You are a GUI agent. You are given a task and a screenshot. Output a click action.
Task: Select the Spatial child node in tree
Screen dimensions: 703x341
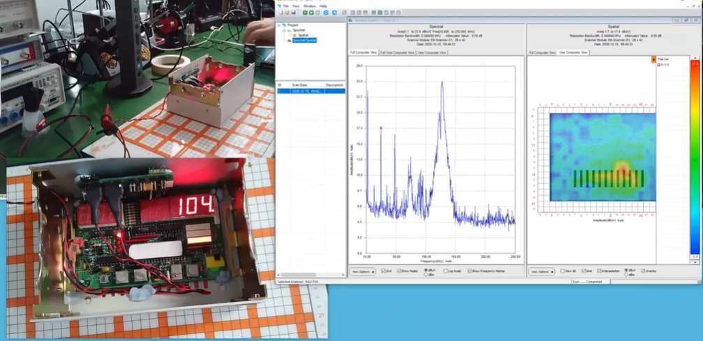303,36
